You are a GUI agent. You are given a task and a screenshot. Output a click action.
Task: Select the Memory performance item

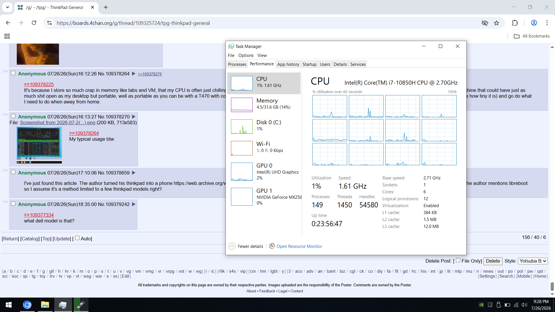tap(264, 105)
